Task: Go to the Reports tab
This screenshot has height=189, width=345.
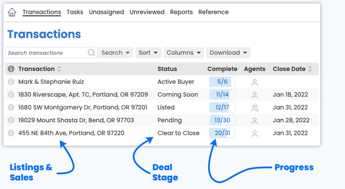Action: pyautogui.click(x=181, y=12)
